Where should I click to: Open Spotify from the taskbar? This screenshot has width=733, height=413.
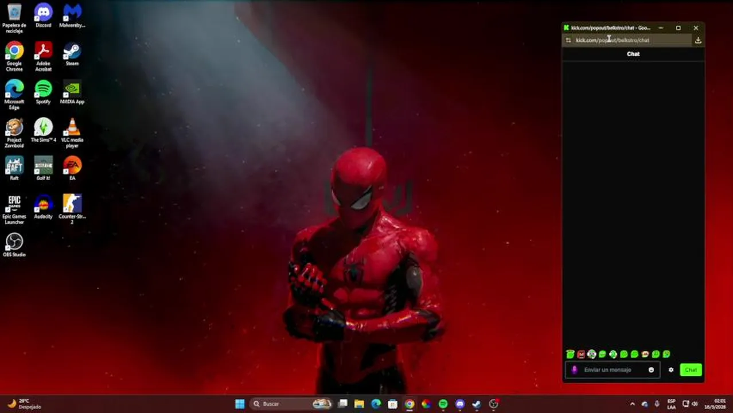(x=443, y=404)
